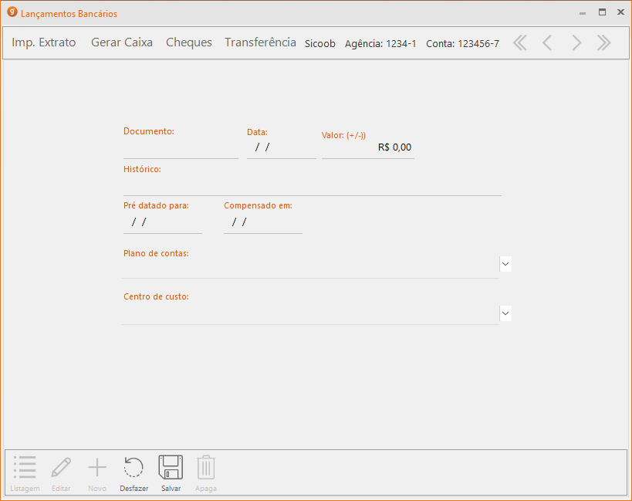This screenshot has width=632, height=501.
Task: Go to previous record with left arrow
Action: [x=547, y=42]
